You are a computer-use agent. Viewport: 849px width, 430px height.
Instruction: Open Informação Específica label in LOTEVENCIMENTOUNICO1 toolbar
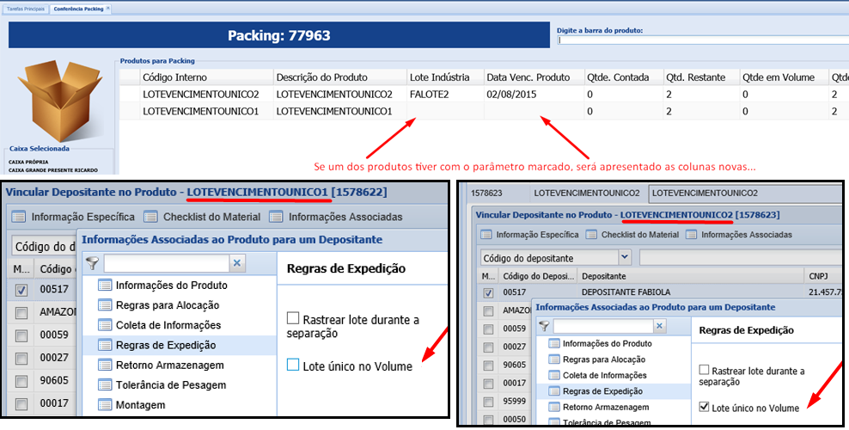(x=82, y=218)
